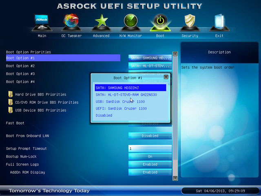Select the Boot power icon

tap(160, 22)
